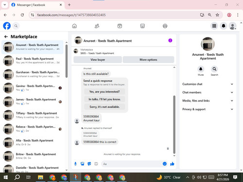This screenshot has width=243, height=182.
Task: Open the Groups icon in top navigation
Action: pos(165,26)
